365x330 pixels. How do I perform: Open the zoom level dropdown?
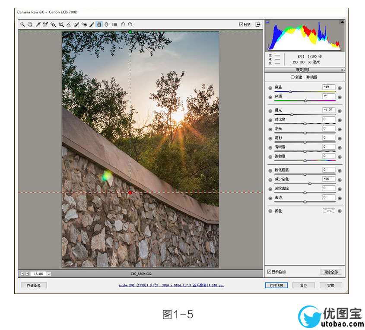(x=49, y=273)
